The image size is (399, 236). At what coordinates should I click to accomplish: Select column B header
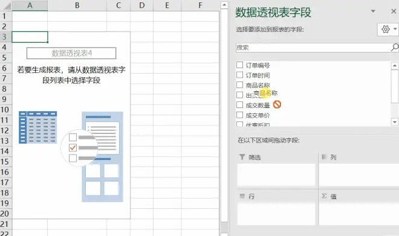(x=77, y=5)
